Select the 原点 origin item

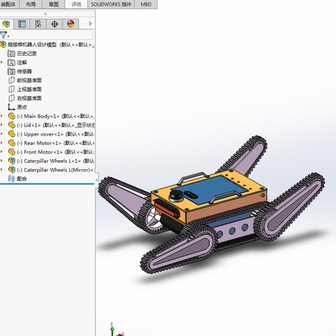(17, 107)
